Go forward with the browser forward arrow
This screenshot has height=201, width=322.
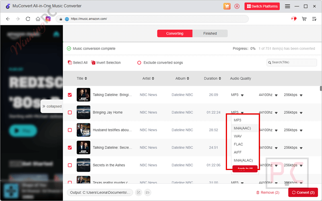[18, 19]
